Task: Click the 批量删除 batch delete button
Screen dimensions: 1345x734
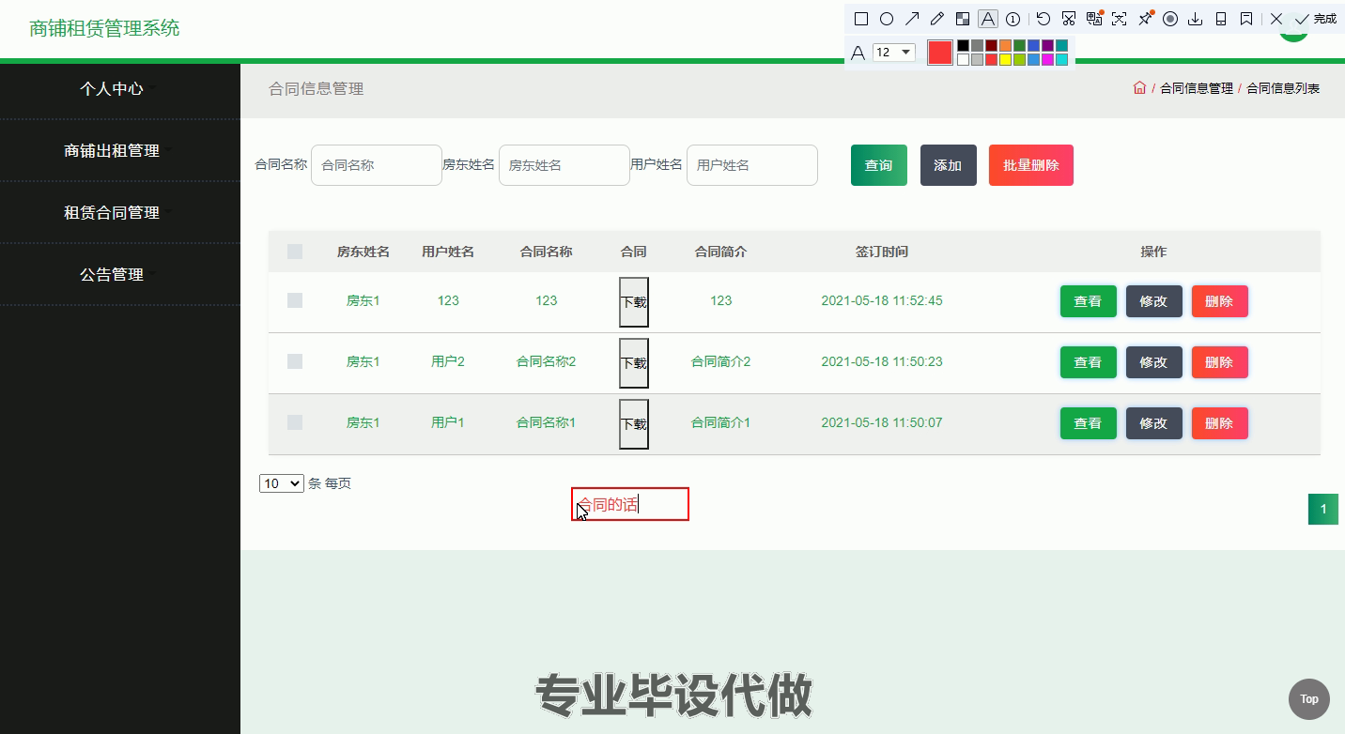Action: (1031, 165)
